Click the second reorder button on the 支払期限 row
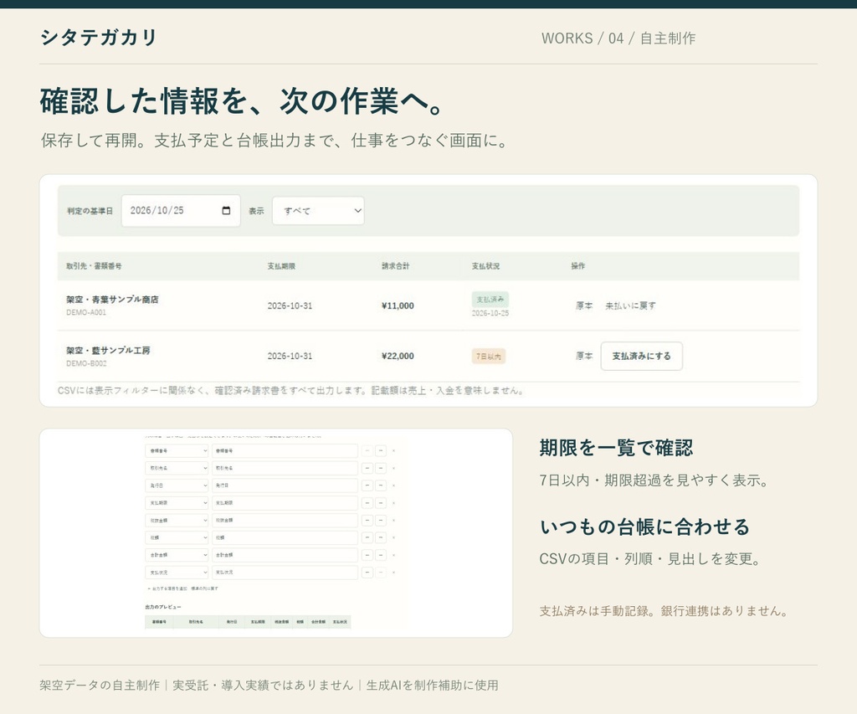The width and height of the screenshot is (857, 714). click(381, 503)
